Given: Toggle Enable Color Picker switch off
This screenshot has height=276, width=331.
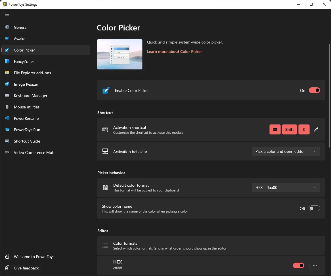Looking at the screenshot, I should pyautogui.click(x=314, y=90).
